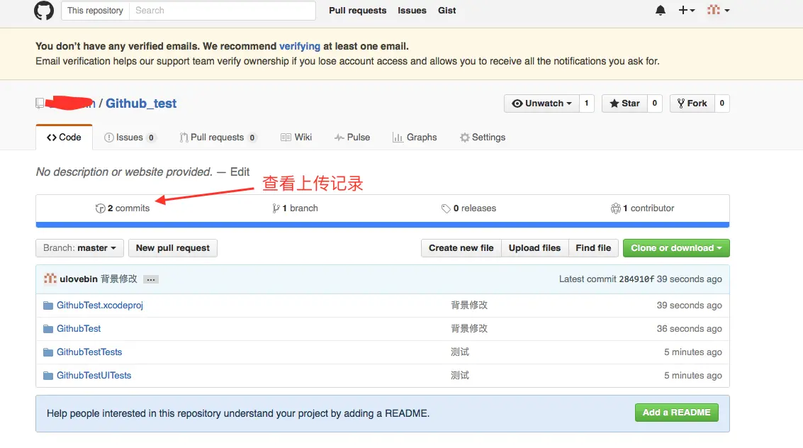Viewport: 803px width, 448px height.
Task: Open the notifications bell icon
Action: [x=660, y=10]
